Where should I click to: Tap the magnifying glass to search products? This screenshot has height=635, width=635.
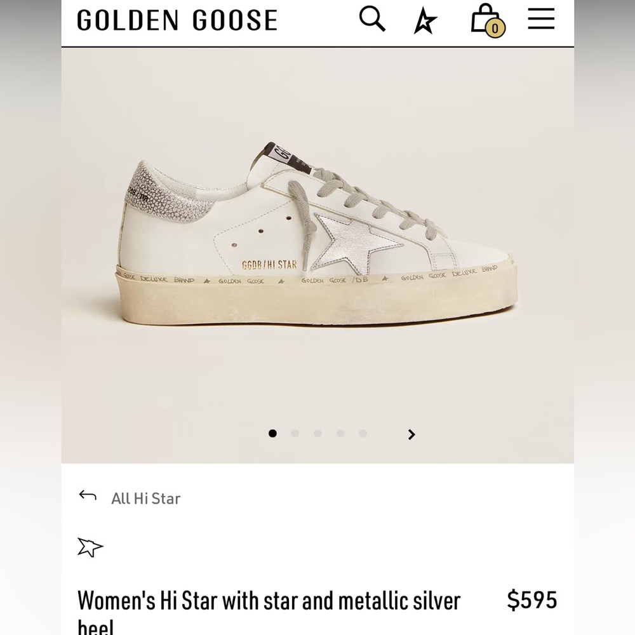(x=373, y=19)
